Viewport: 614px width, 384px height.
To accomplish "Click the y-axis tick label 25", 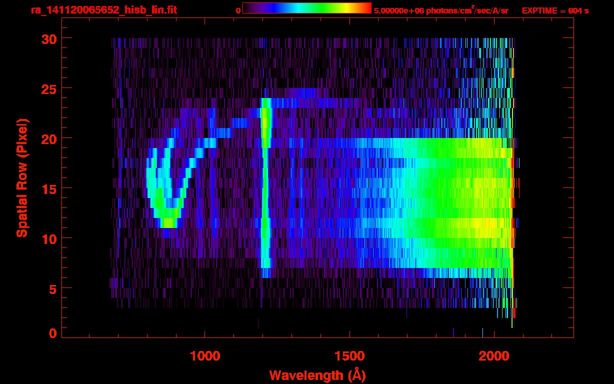I will (48, 88).
